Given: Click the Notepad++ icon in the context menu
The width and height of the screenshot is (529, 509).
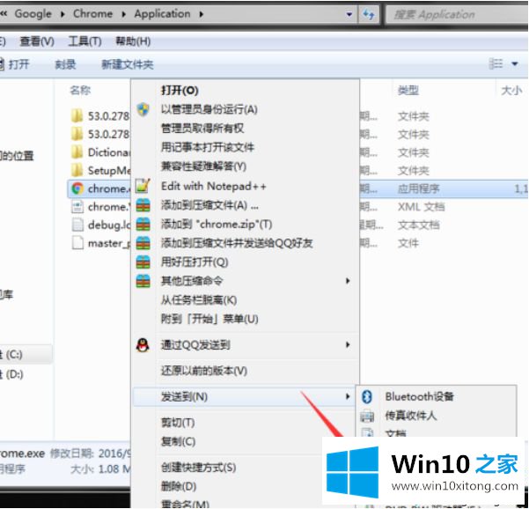Looking at the screenshot, I should (143, 186).
